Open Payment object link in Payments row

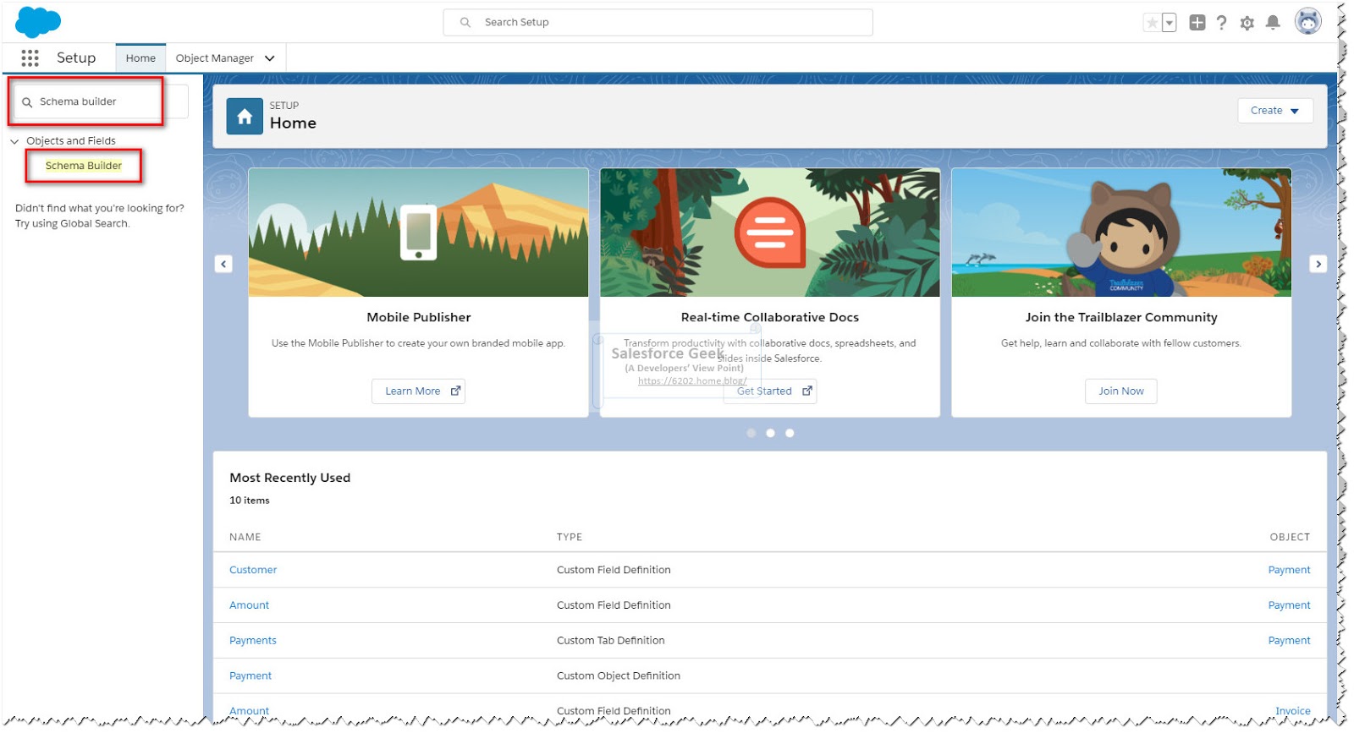[x=1289, y=641]
